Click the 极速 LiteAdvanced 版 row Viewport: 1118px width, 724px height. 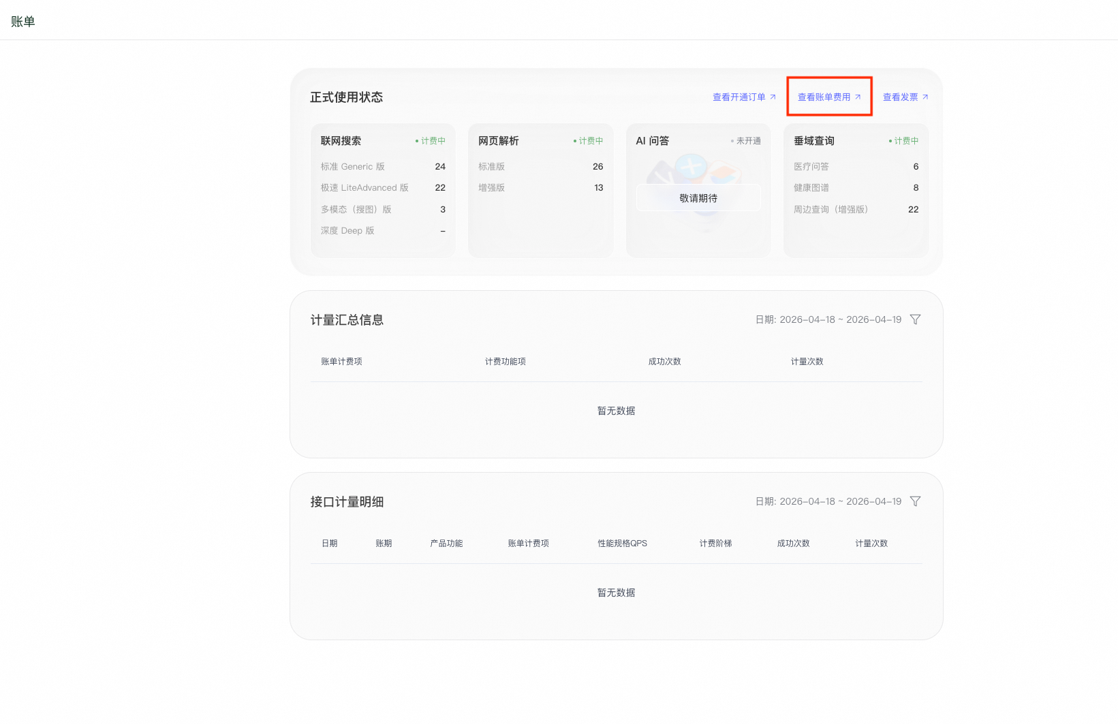coord(383,188)
